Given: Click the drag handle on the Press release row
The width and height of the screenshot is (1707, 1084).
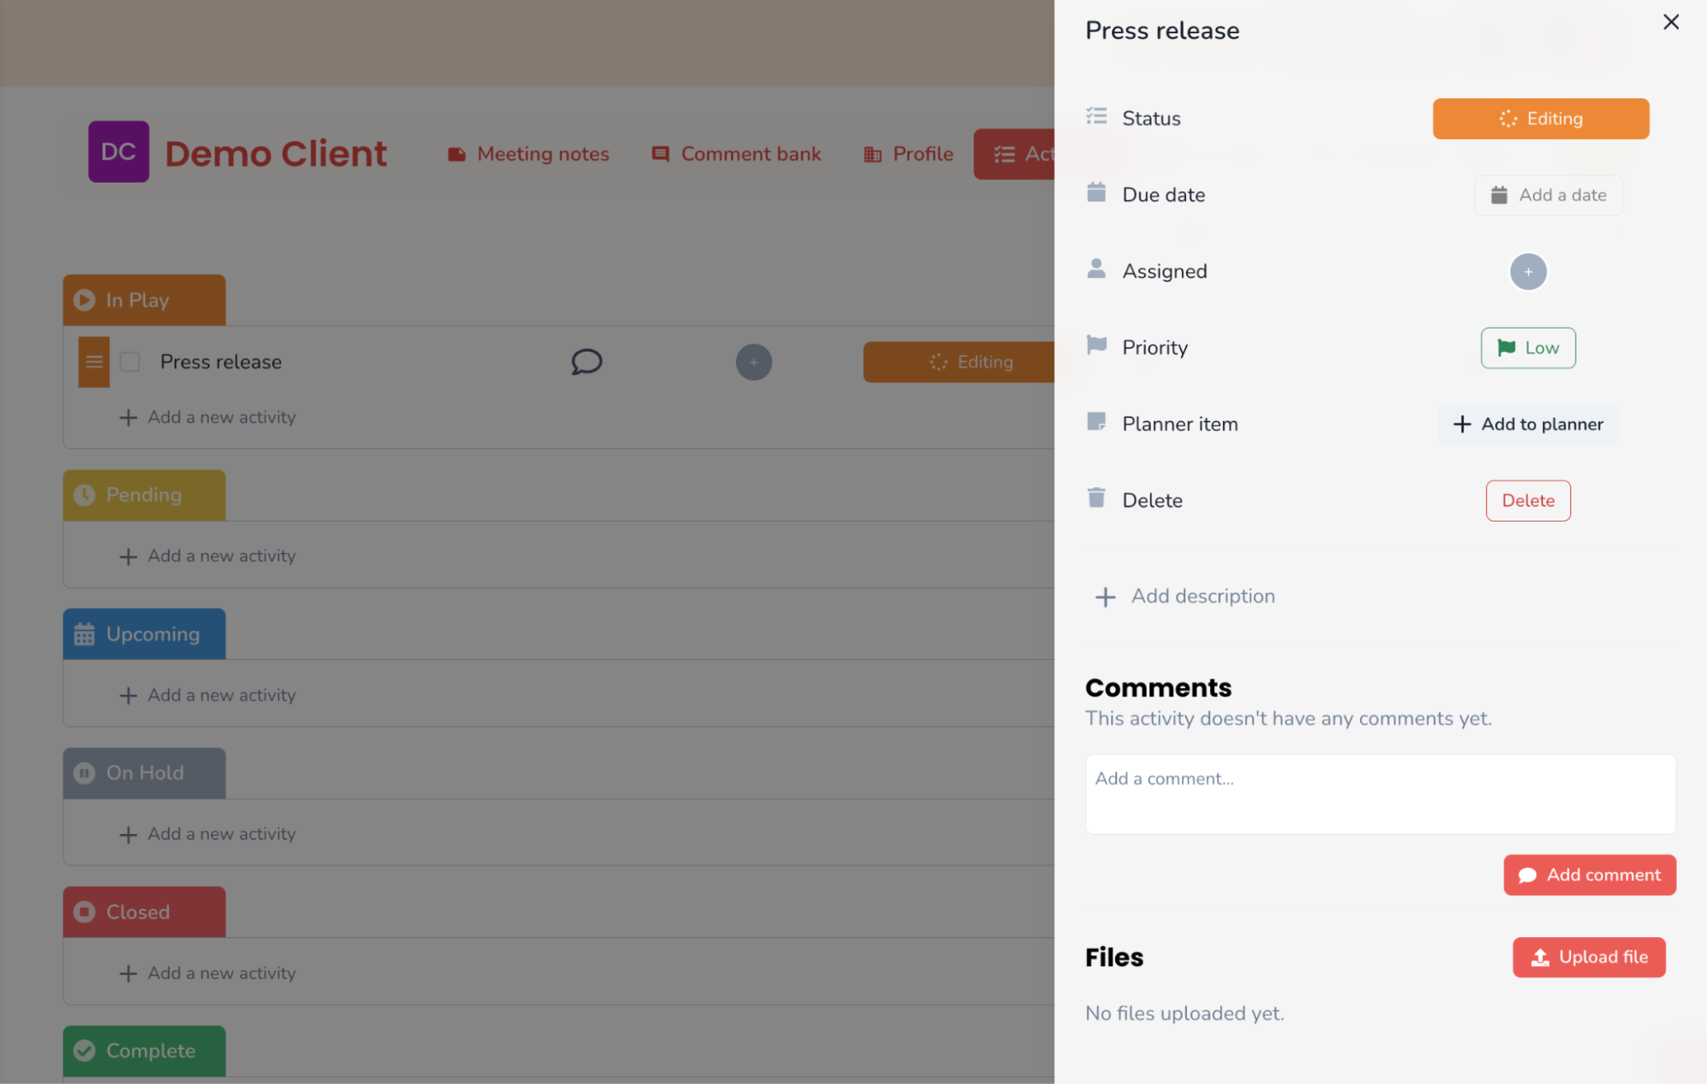Looking at the screenshot, I should [x=93, y=362].
